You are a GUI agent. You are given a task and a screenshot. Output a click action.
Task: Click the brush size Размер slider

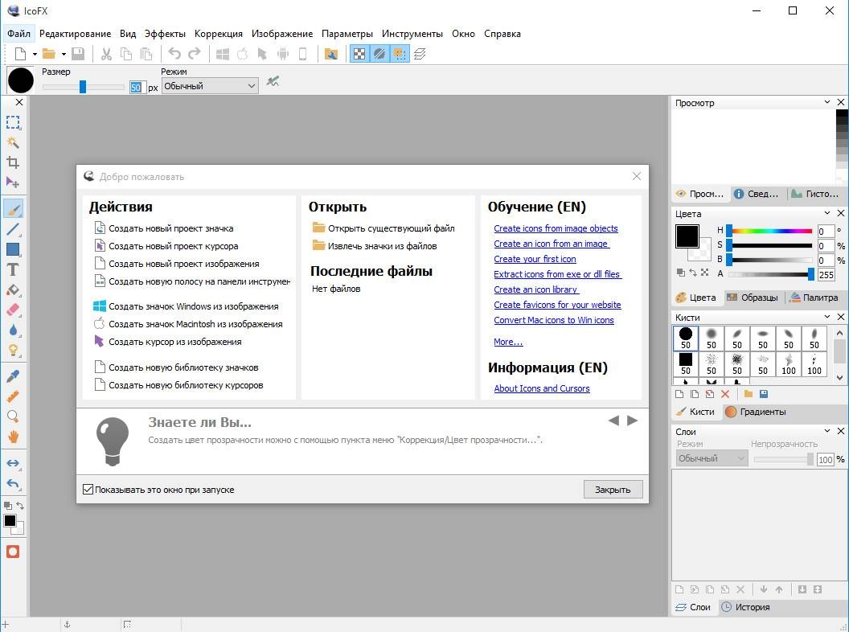[x=84, y=87]
